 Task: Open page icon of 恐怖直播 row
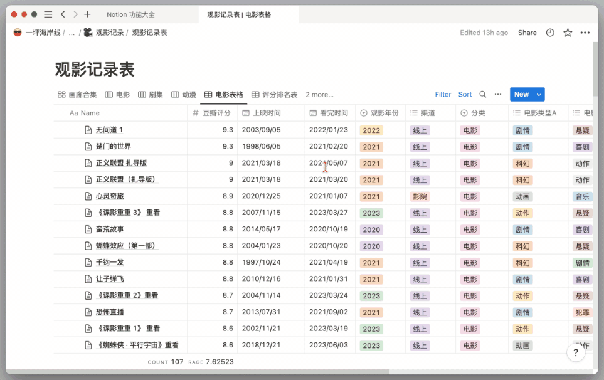coord(88,312)
